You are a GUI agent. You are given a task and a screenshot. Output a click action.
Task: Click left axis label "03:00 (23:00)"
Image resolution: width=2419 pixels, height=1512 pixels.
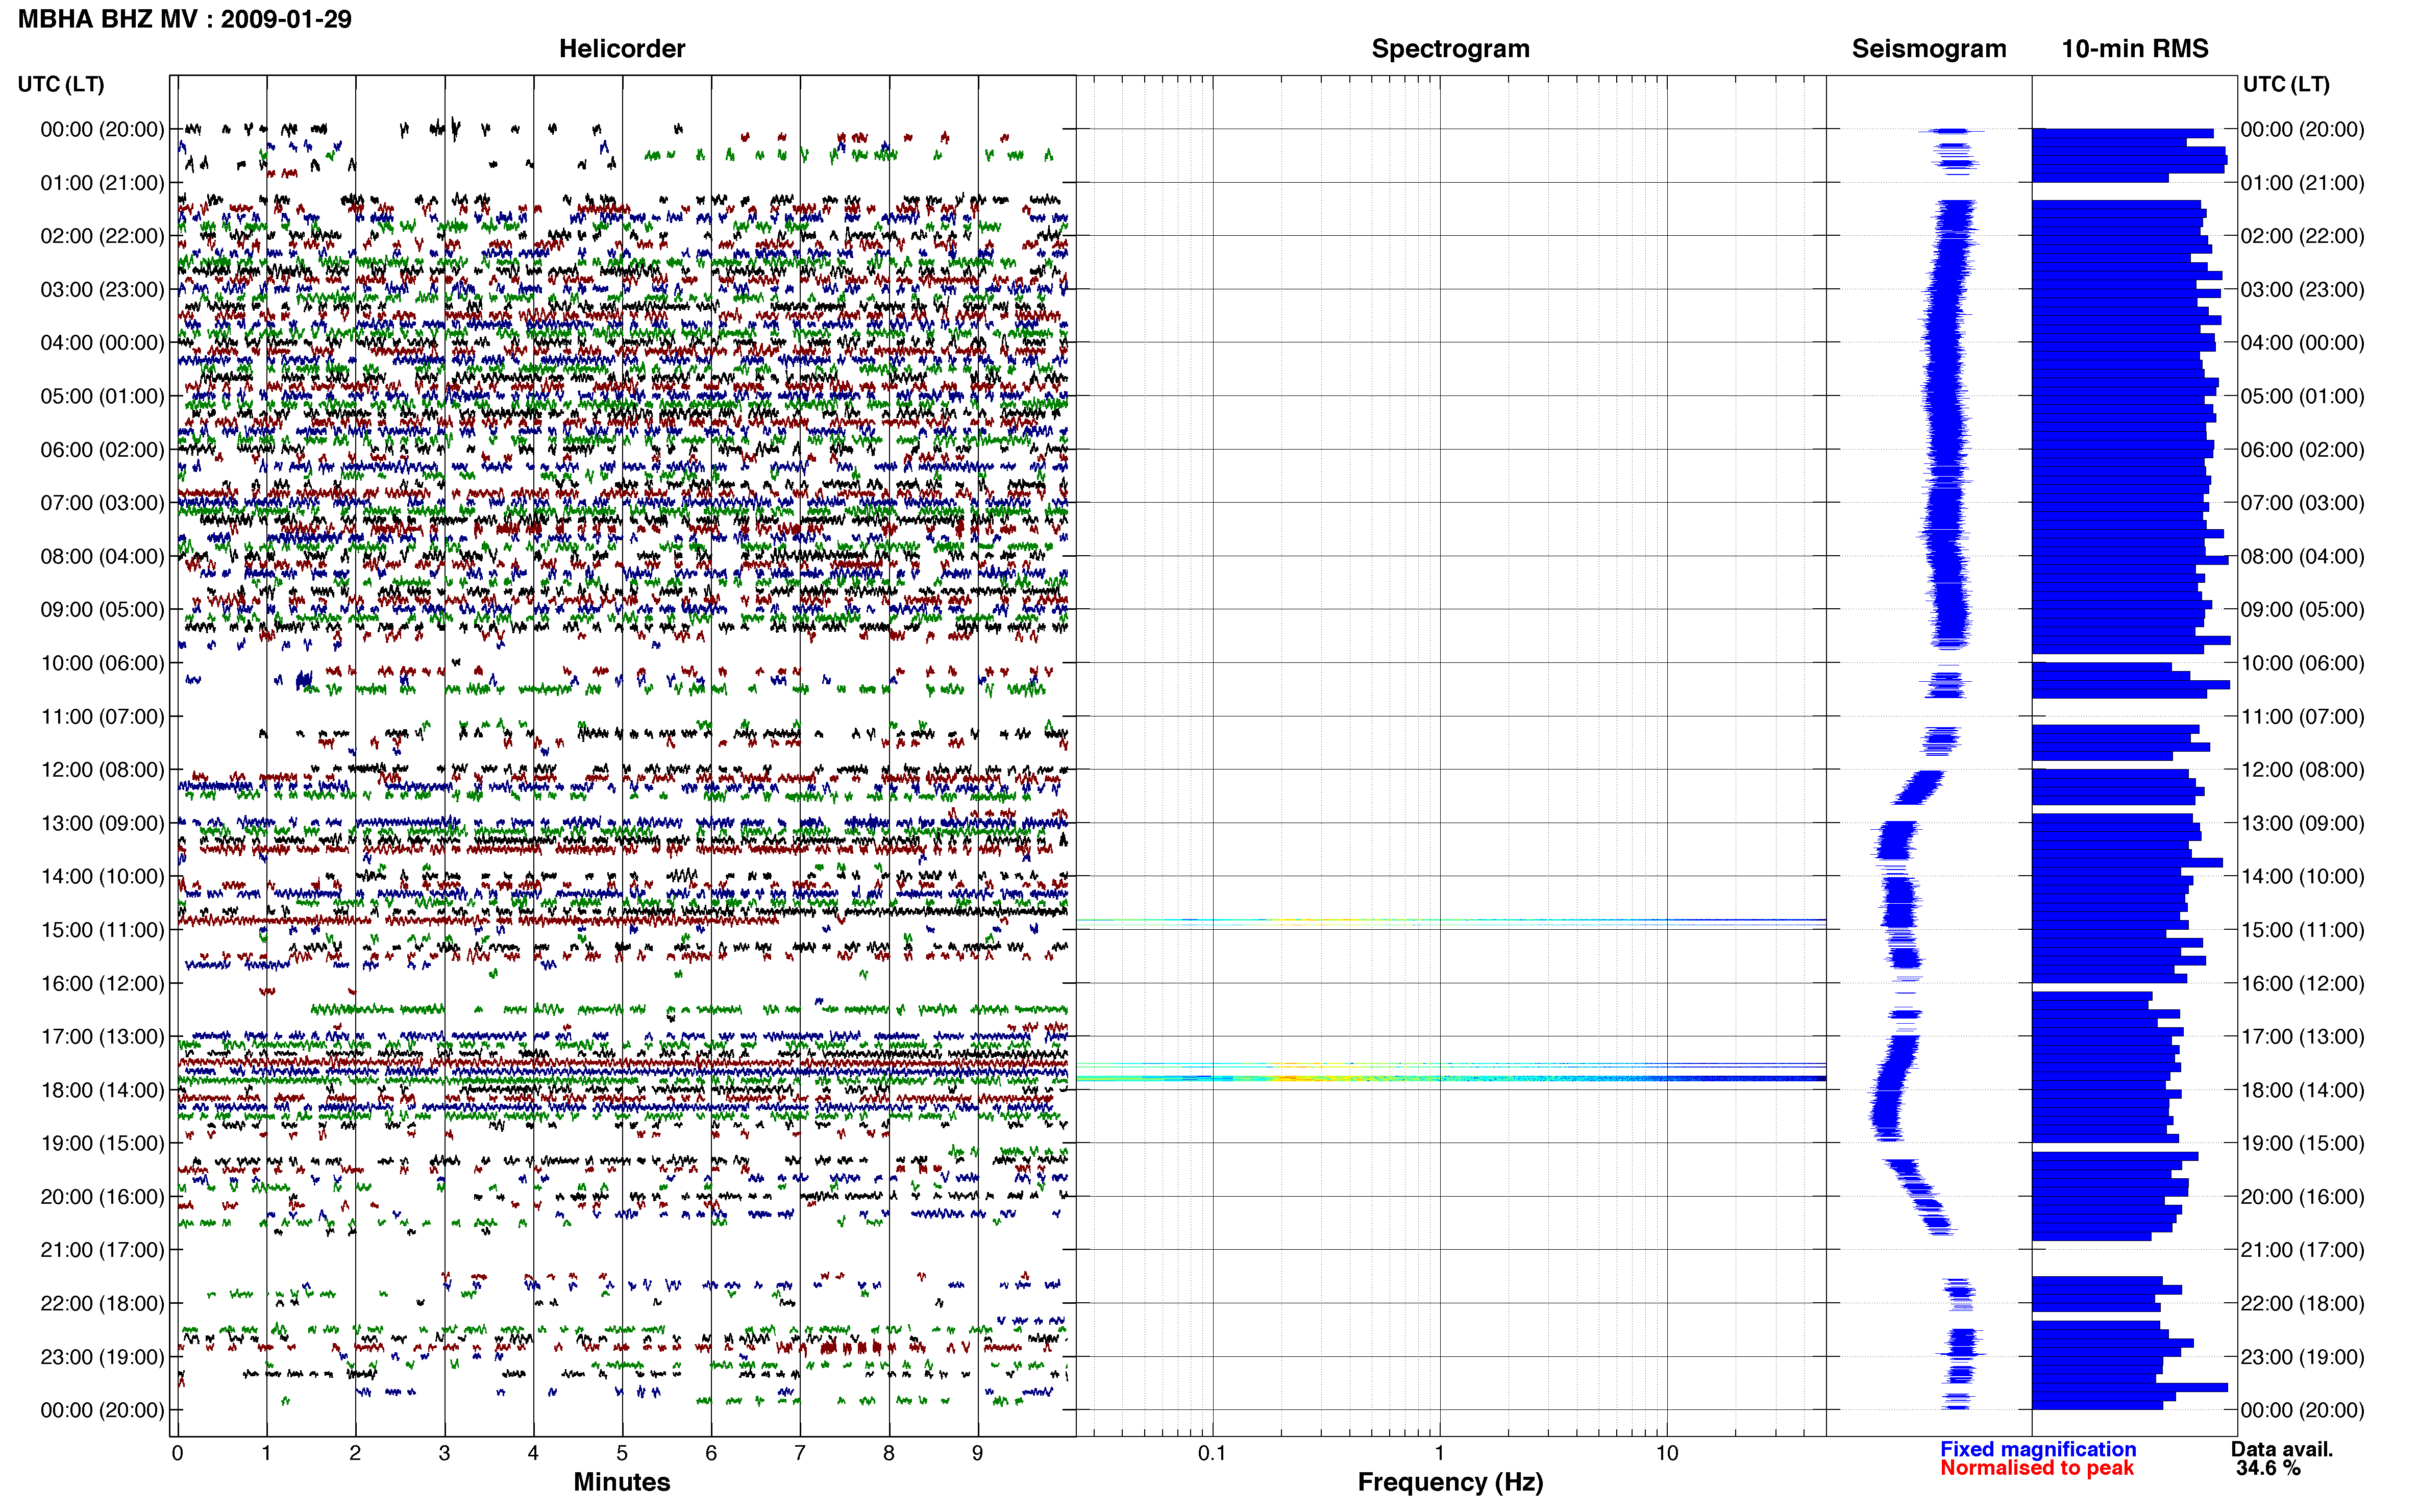tap(102, 290)
